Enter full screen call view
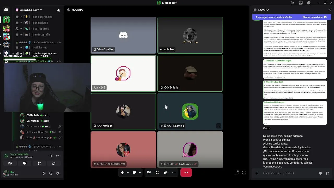 244,173
